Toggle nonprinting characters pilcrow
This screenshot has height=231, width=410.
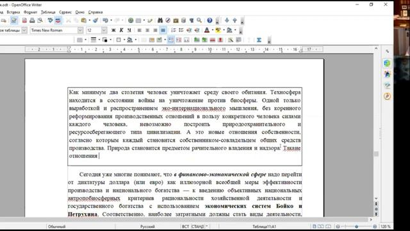[x=192, y=21]
